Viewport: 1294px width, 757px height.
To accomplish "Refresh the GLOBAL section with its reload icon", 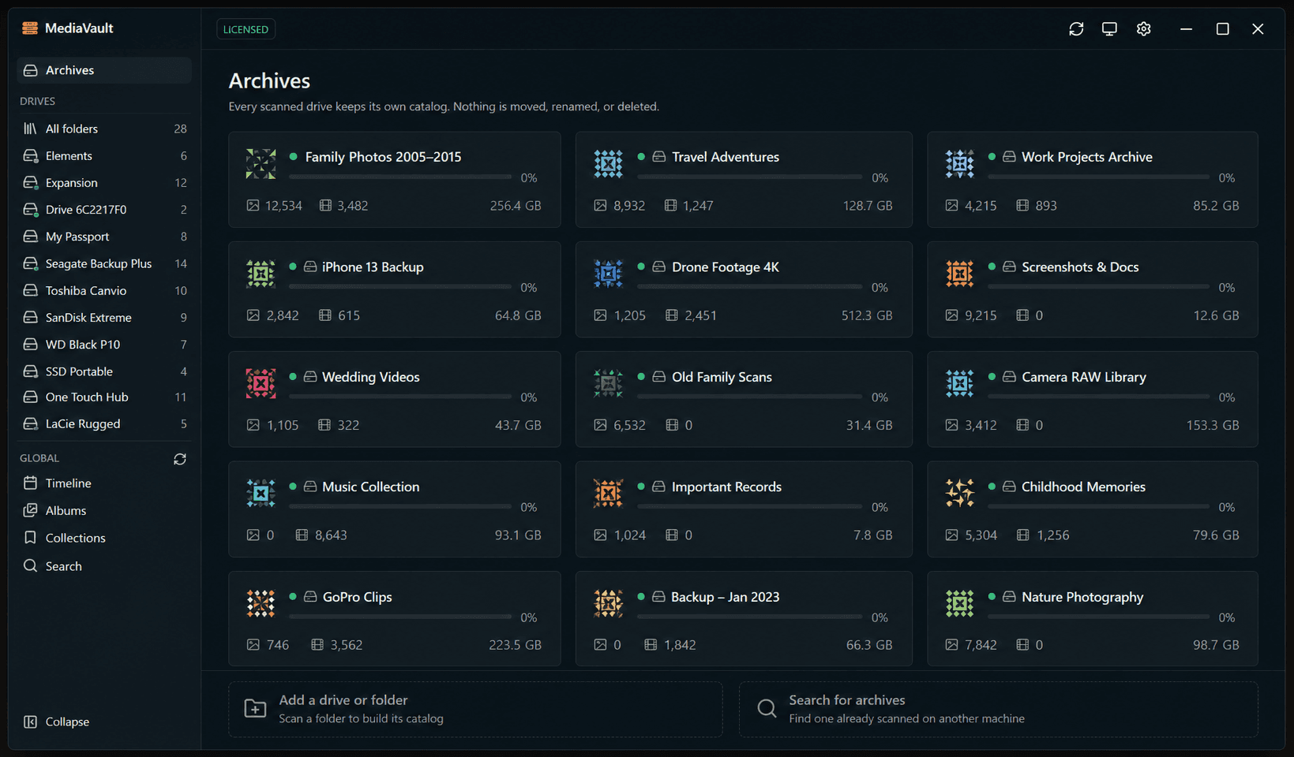I will coord(180,459).
